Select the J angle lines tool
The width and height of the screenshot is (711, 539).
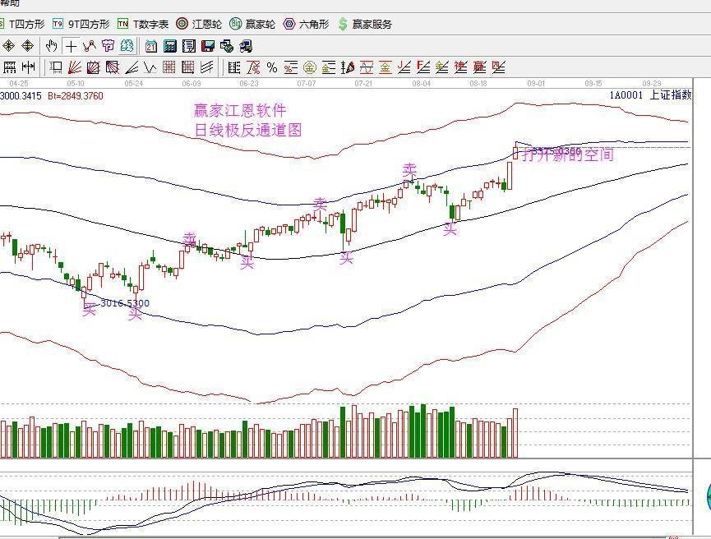[x=404, y=68]
